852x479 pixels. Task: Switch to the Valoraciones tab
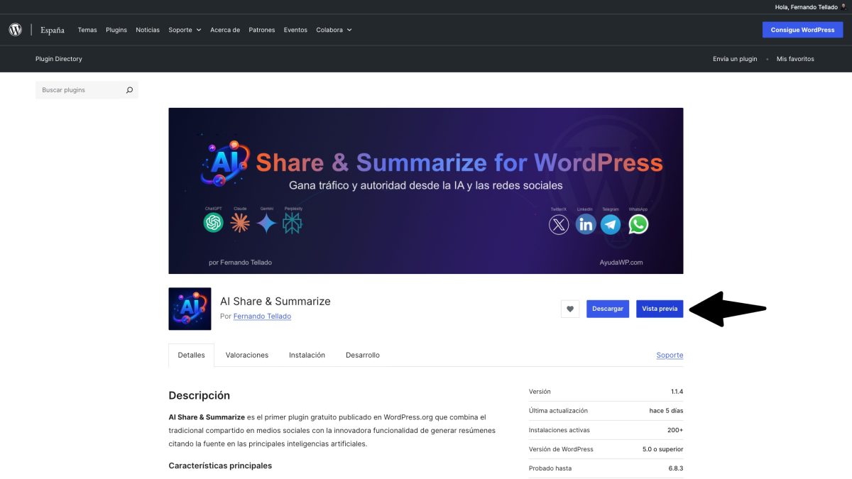tap(247, 355)
